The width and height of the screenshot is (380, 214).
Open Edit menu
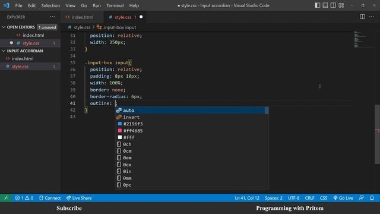pos(31,5)
